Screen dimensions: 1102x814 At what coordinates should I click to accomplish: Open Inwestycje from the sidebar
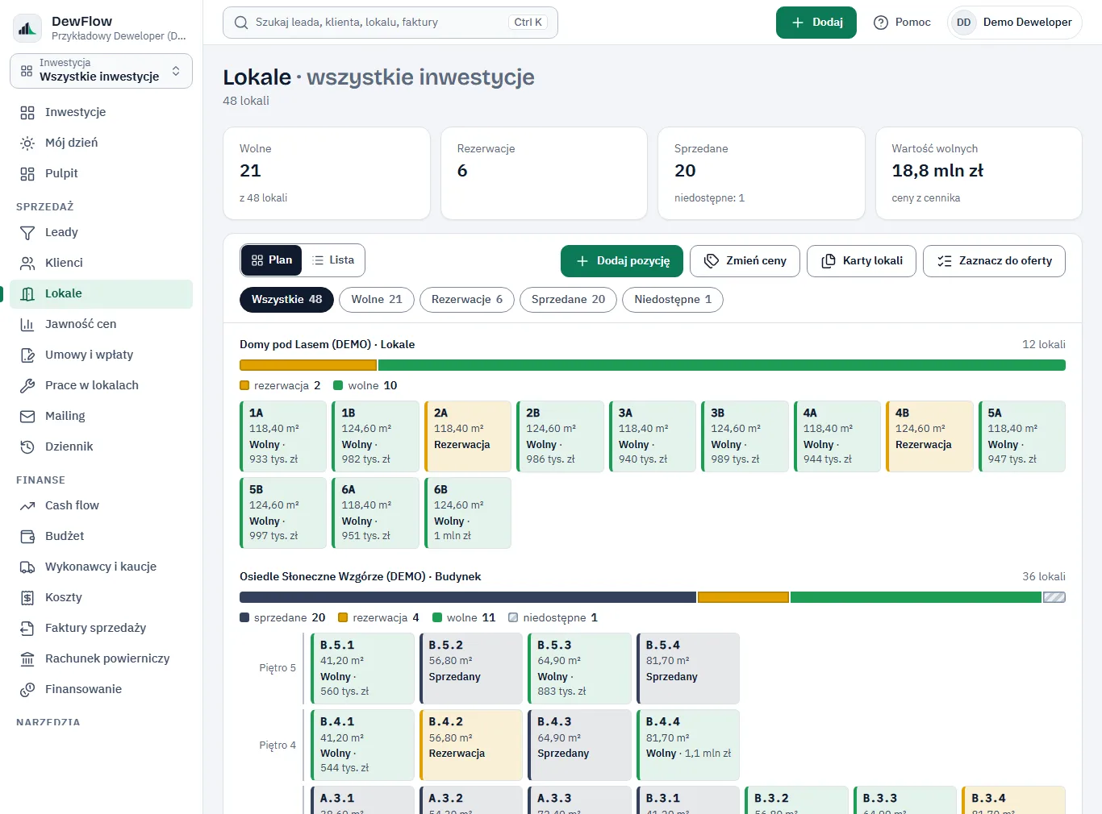[101, 112]
